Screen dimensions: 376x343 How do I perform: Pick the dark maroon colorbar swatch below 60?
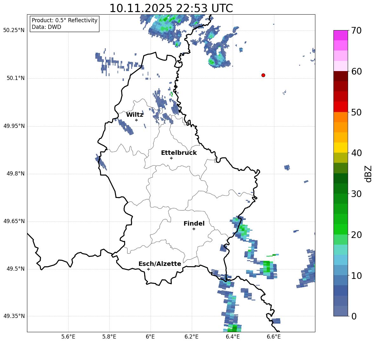tap(341, 76)
